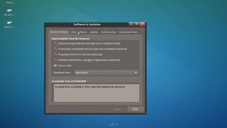Uncheck Canonical-supported software (main) checkbox
This screenshot has height=128, width=227.
coord(55,43)
